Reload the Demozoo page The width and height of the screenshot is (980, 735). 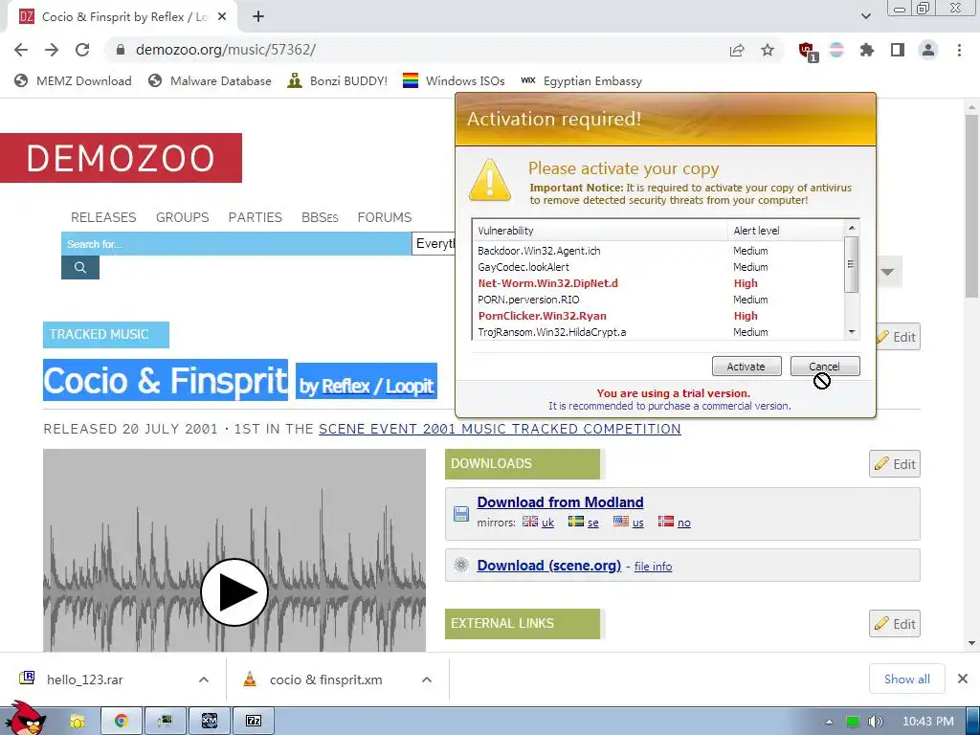point(82,50)
